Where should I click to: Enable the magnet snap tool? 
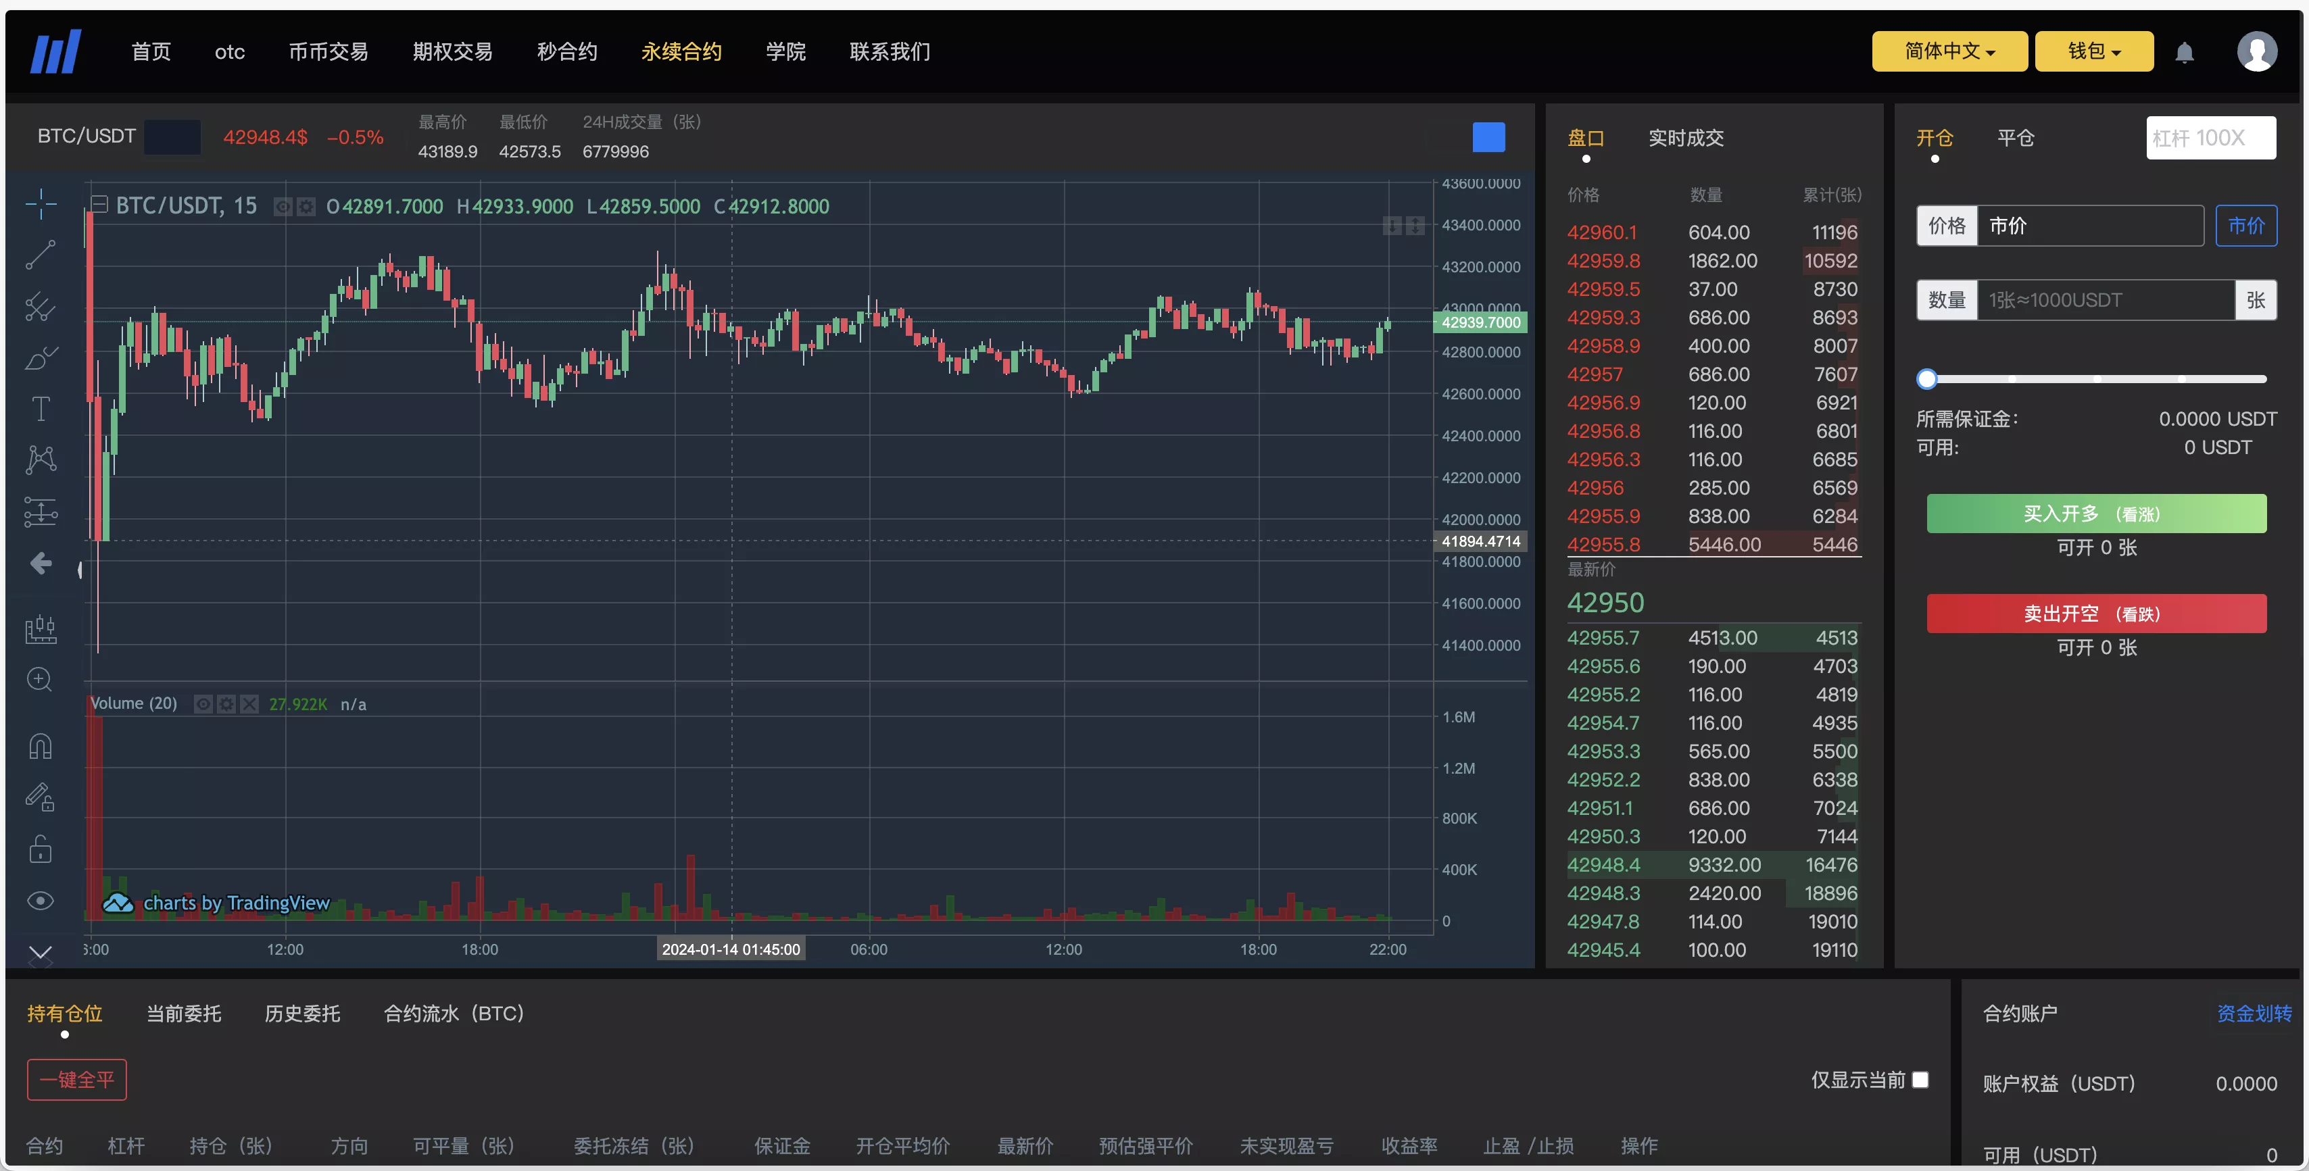(x=41, y=747)
